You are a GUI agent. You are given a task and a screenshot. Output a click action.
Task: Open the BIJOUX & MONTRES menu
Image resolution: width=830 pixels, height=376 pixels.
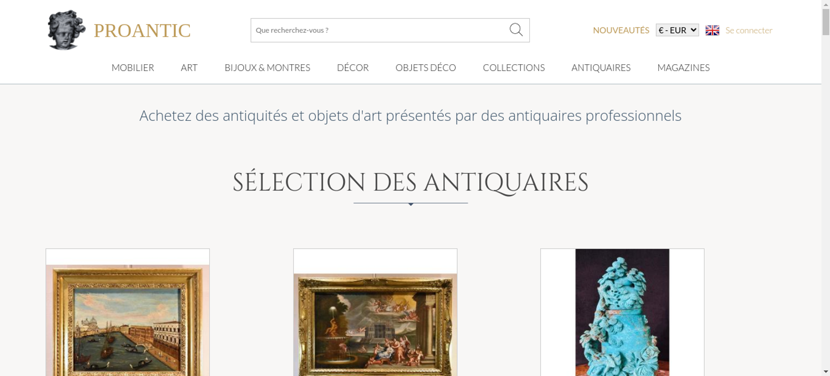coord(267,67)
